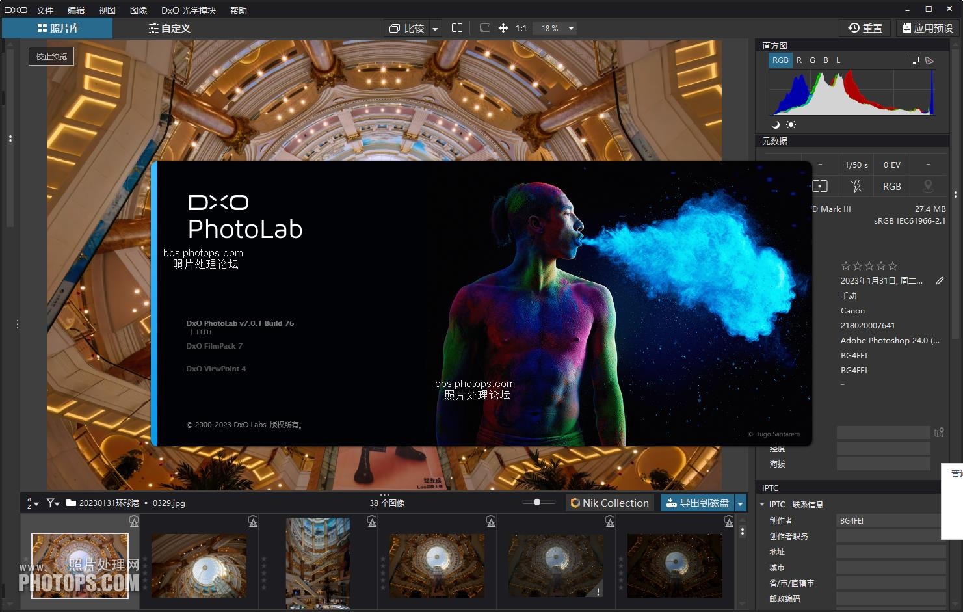The image size is (963, 612).
Task: Open the 编辑 menu
Action: click(76, 10)
